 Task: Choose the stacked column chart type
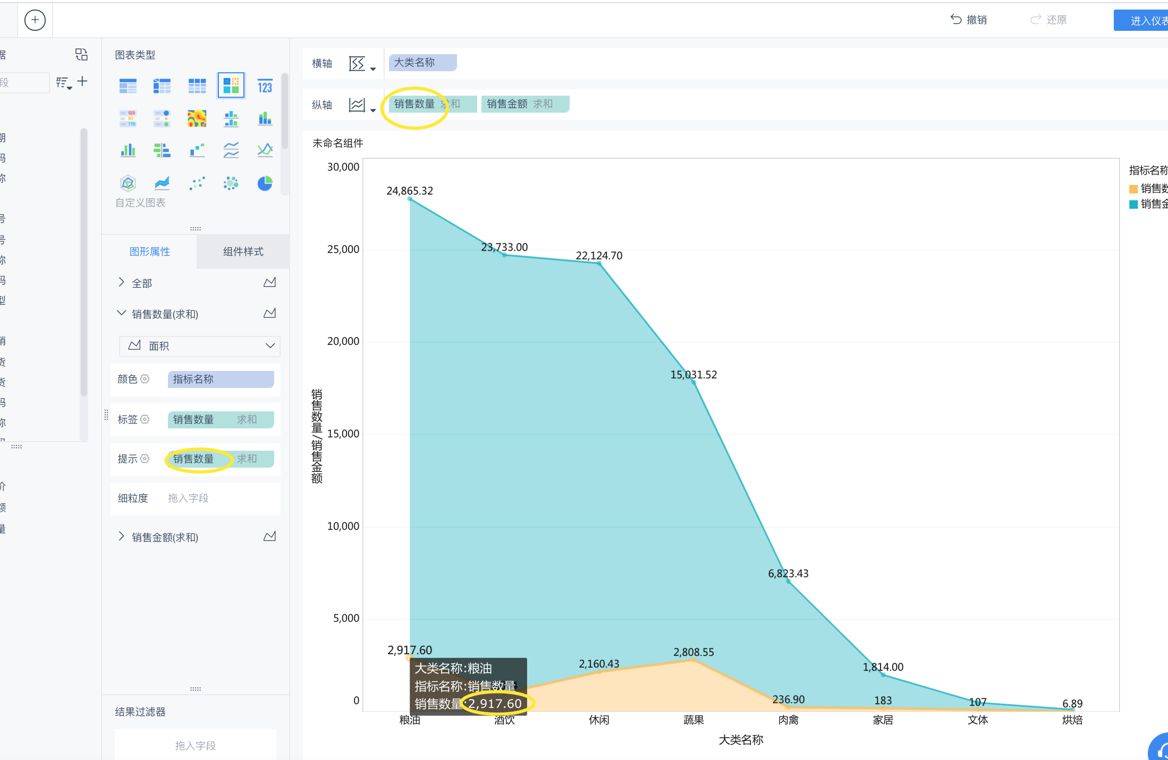(x=265, y=119)
